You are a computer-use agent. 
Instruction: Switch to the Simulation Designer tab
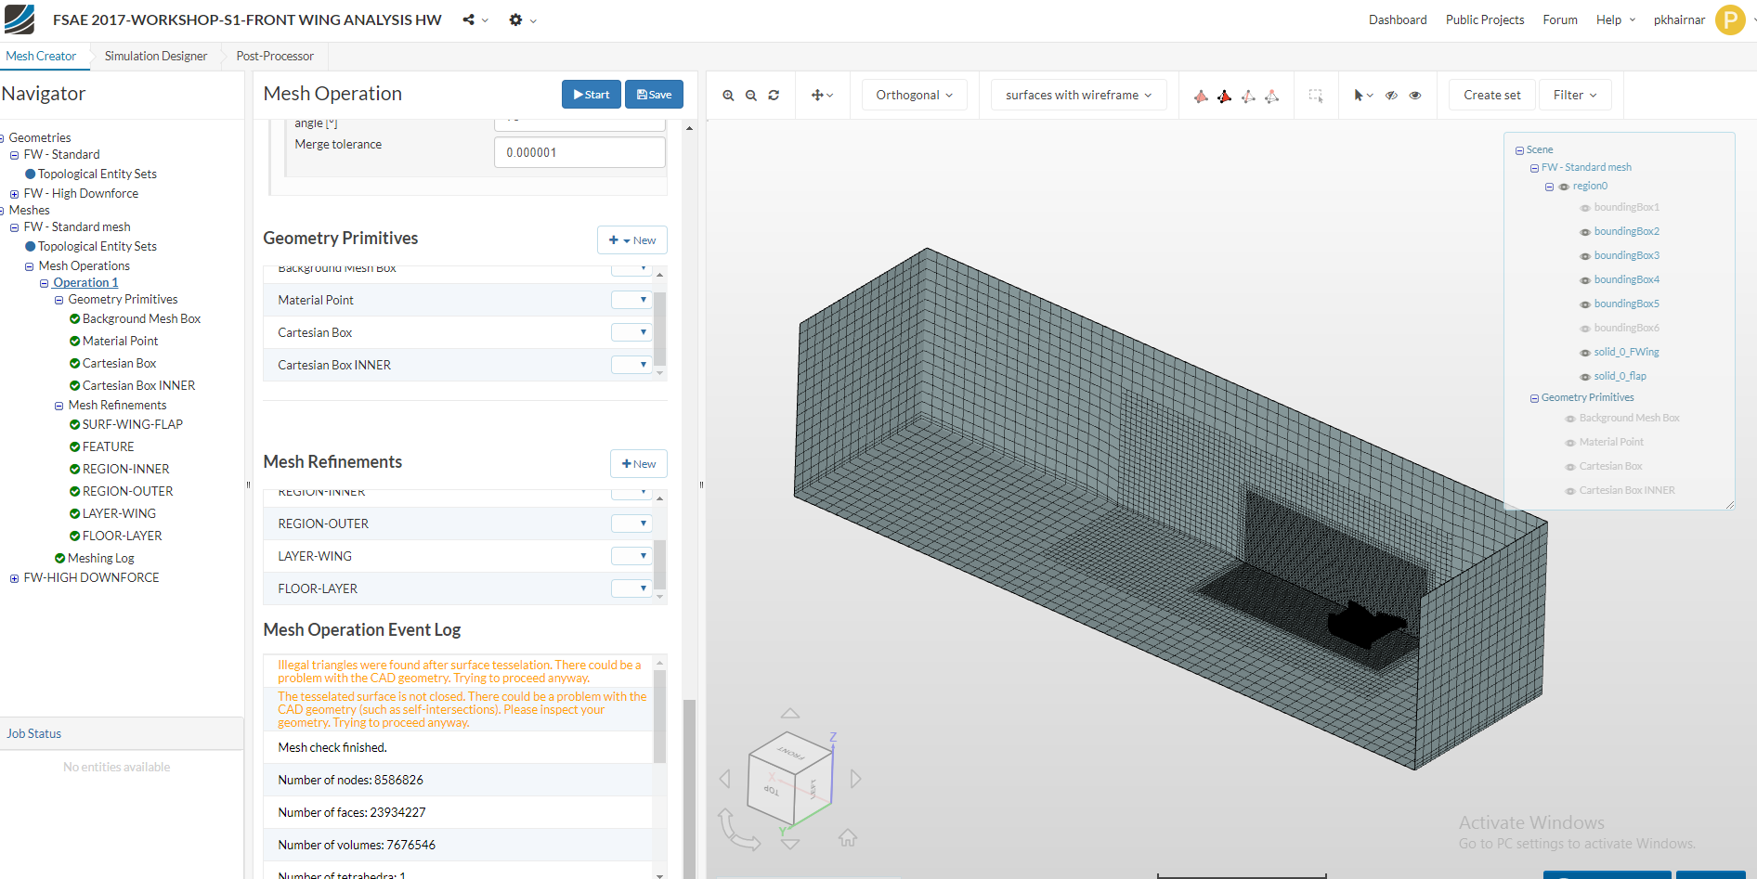pos(155,56)
